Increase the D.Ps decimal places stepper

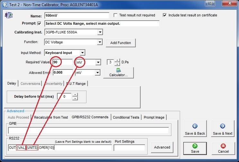click(117, 60)
